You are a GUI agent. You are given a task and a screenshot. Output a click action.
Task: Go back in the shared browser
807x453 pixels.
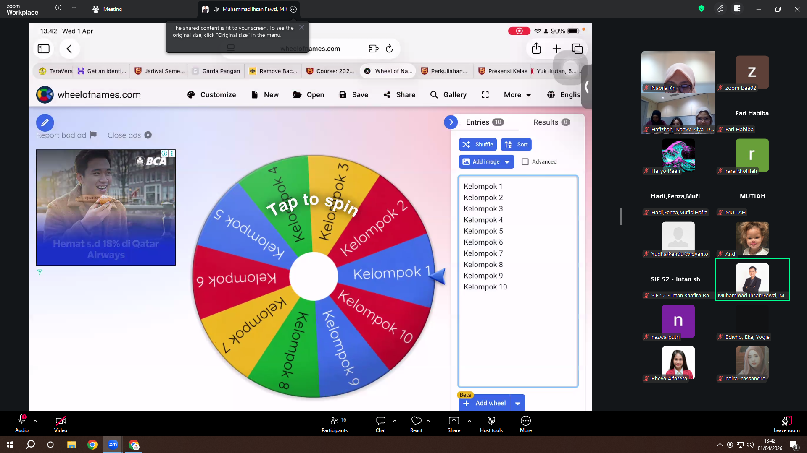point(69,49)
